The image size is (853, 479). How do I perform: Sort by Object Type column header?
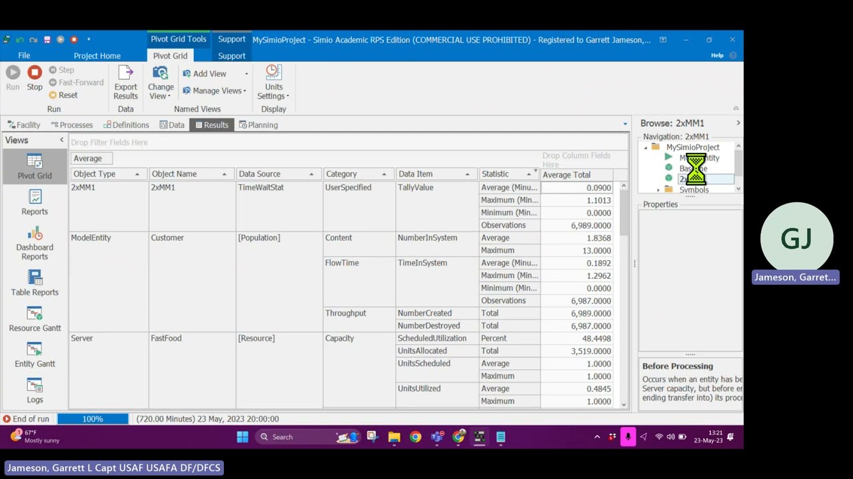click(108, 174)
